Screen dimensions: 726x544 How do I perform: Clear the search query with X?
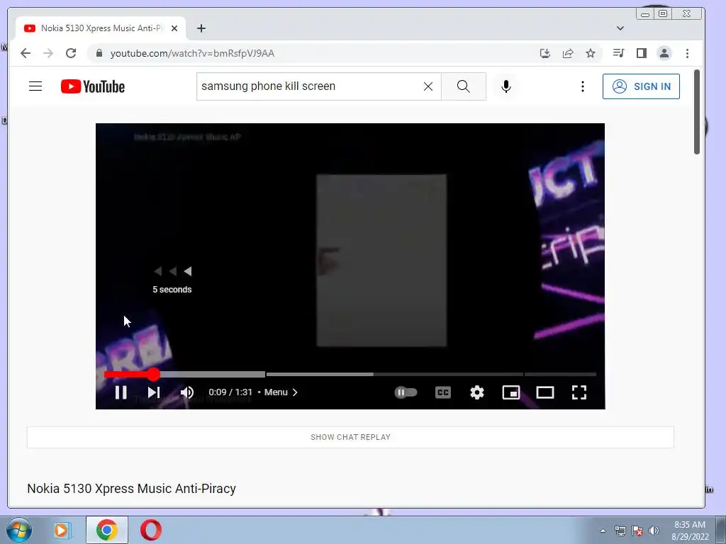point(428,86)
